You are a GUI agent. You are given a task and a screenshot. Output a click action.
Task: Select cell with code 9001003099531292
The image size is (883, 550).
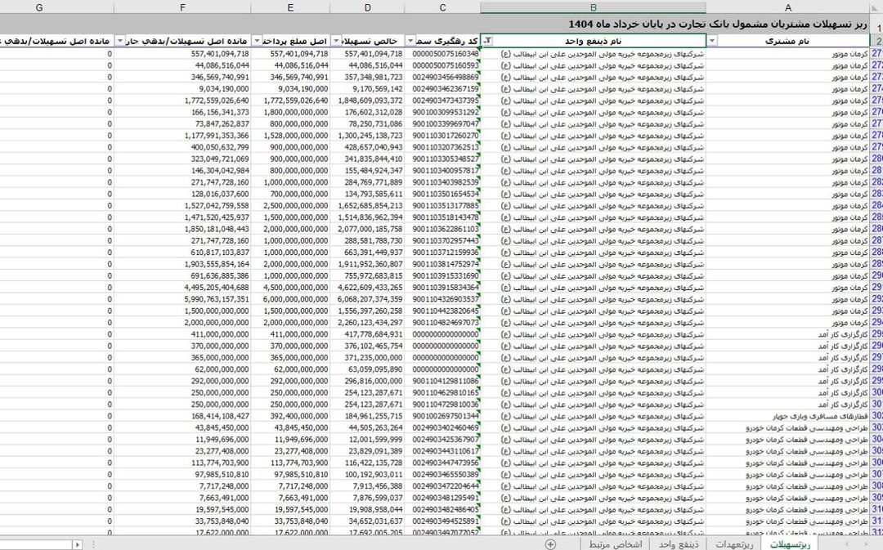[442, 112]
